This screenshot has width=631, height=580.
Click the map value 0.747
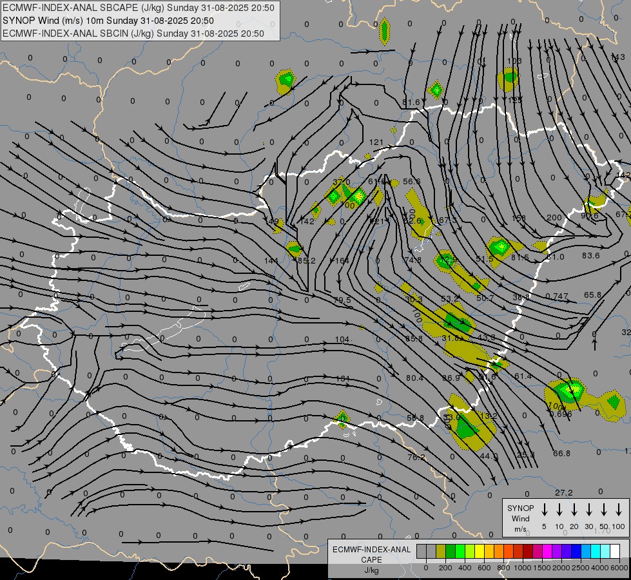557,296
